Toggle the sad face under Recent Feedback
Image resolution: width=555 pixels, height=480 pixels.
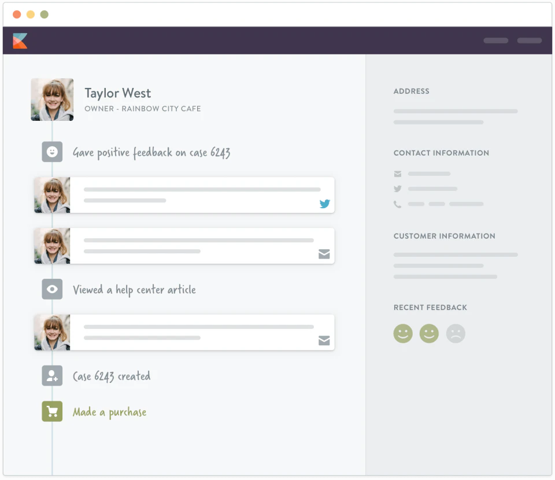(456, 333)
